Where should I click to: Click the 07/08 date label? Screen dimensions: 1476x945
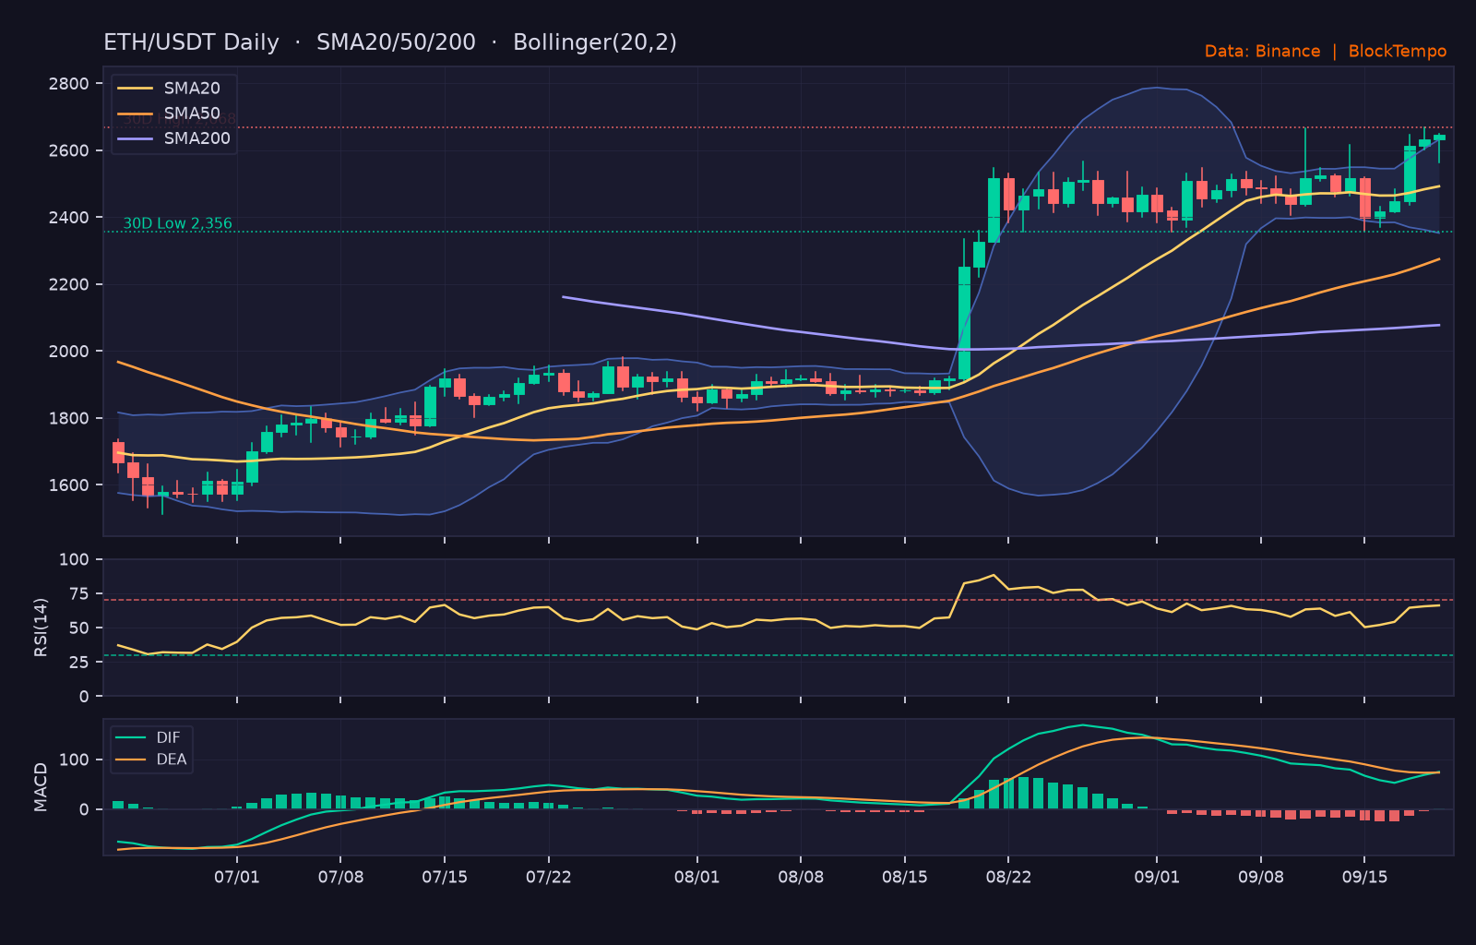pos(341,877)
